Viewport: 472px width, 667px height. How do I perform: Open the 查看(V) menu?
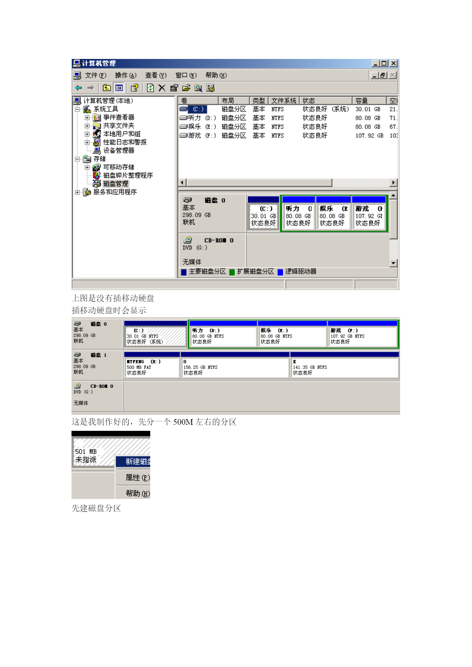pos(156,75)
